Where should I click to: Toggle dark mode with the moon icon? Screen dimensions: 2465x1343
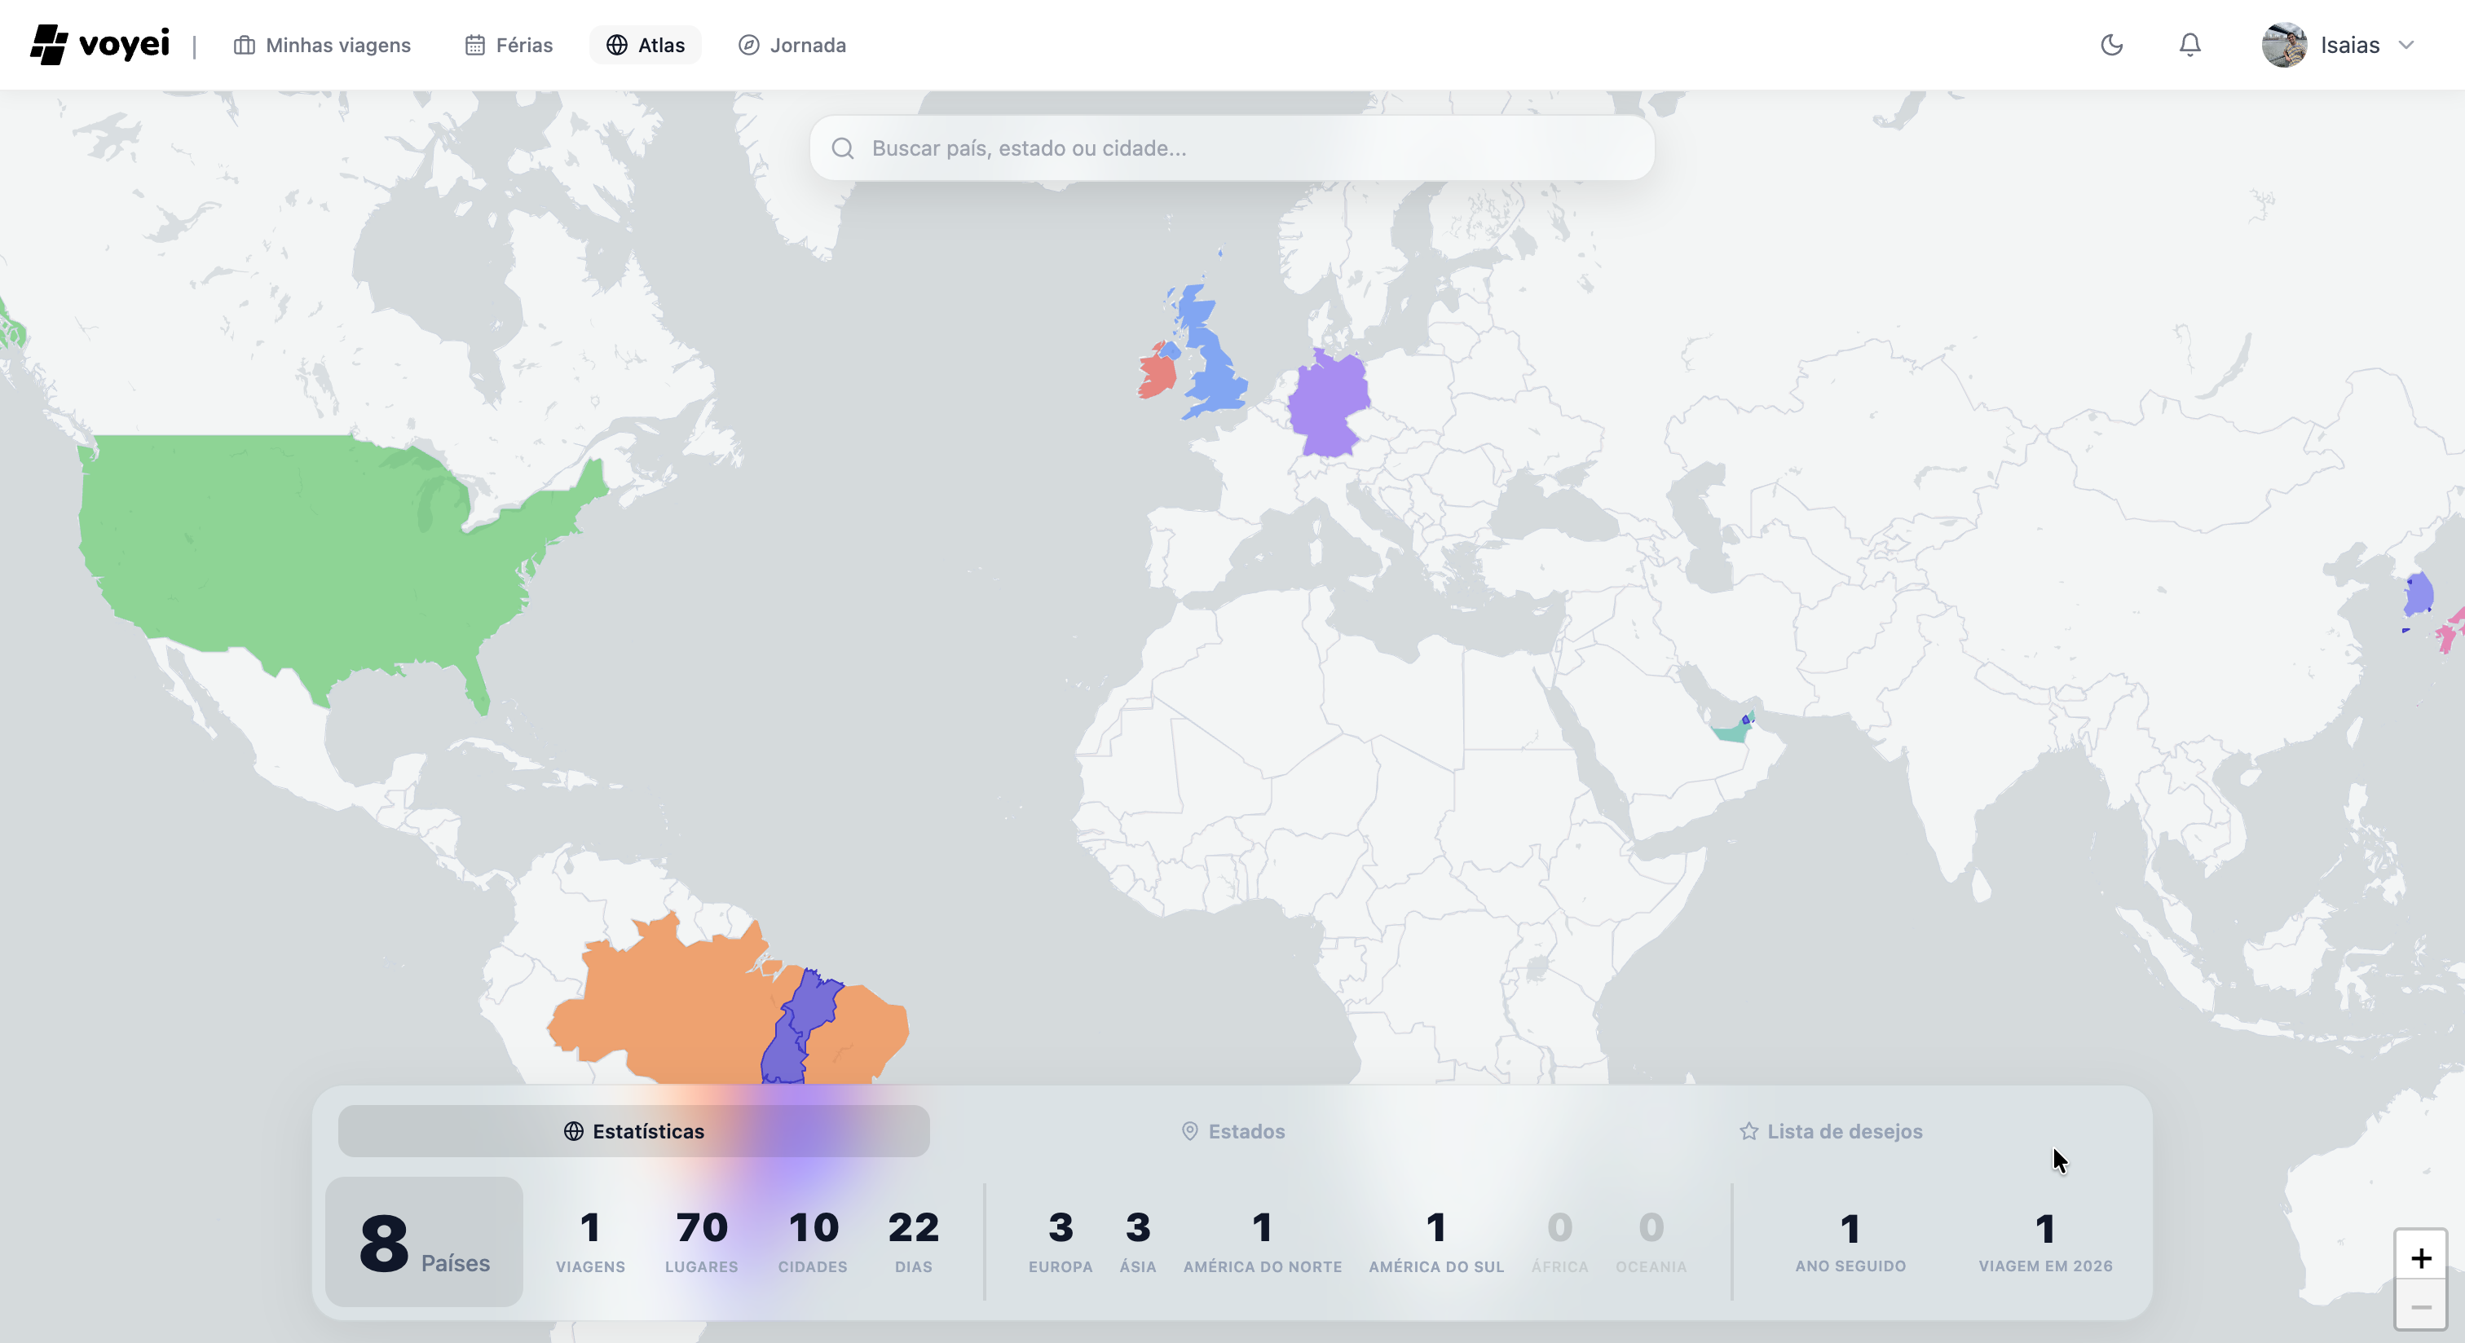(x=2112, y=45)
